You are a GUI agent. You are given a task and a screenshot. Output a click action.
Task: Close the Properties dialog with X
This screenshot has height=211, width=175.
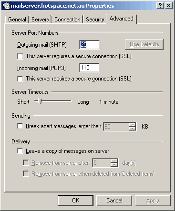point(169,6)
